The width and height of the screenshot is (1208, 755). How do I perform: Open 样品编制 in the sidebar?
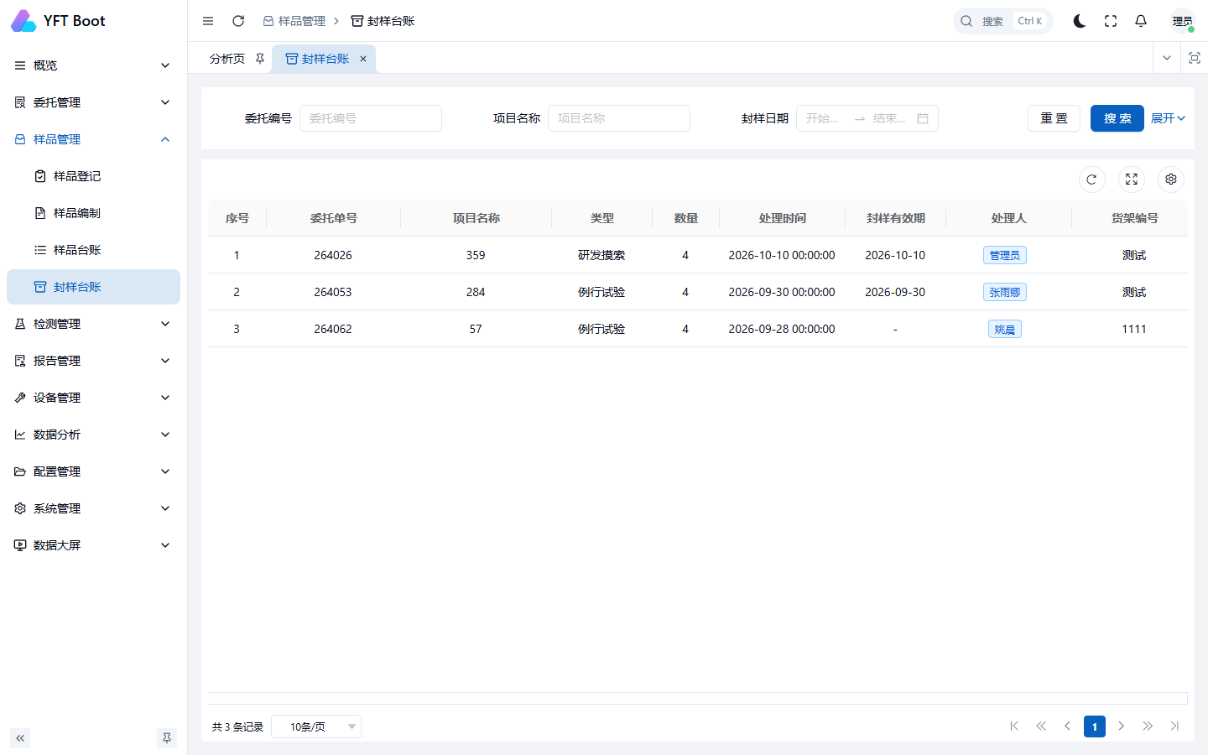tap(93, 213)
